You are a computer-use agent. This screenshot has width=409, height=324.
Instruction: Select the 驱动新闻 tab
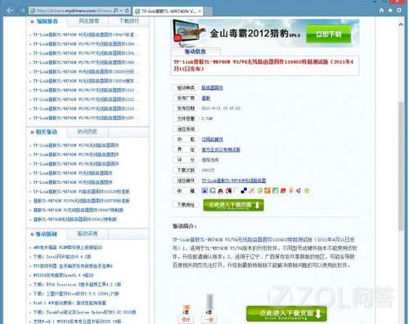47,234
